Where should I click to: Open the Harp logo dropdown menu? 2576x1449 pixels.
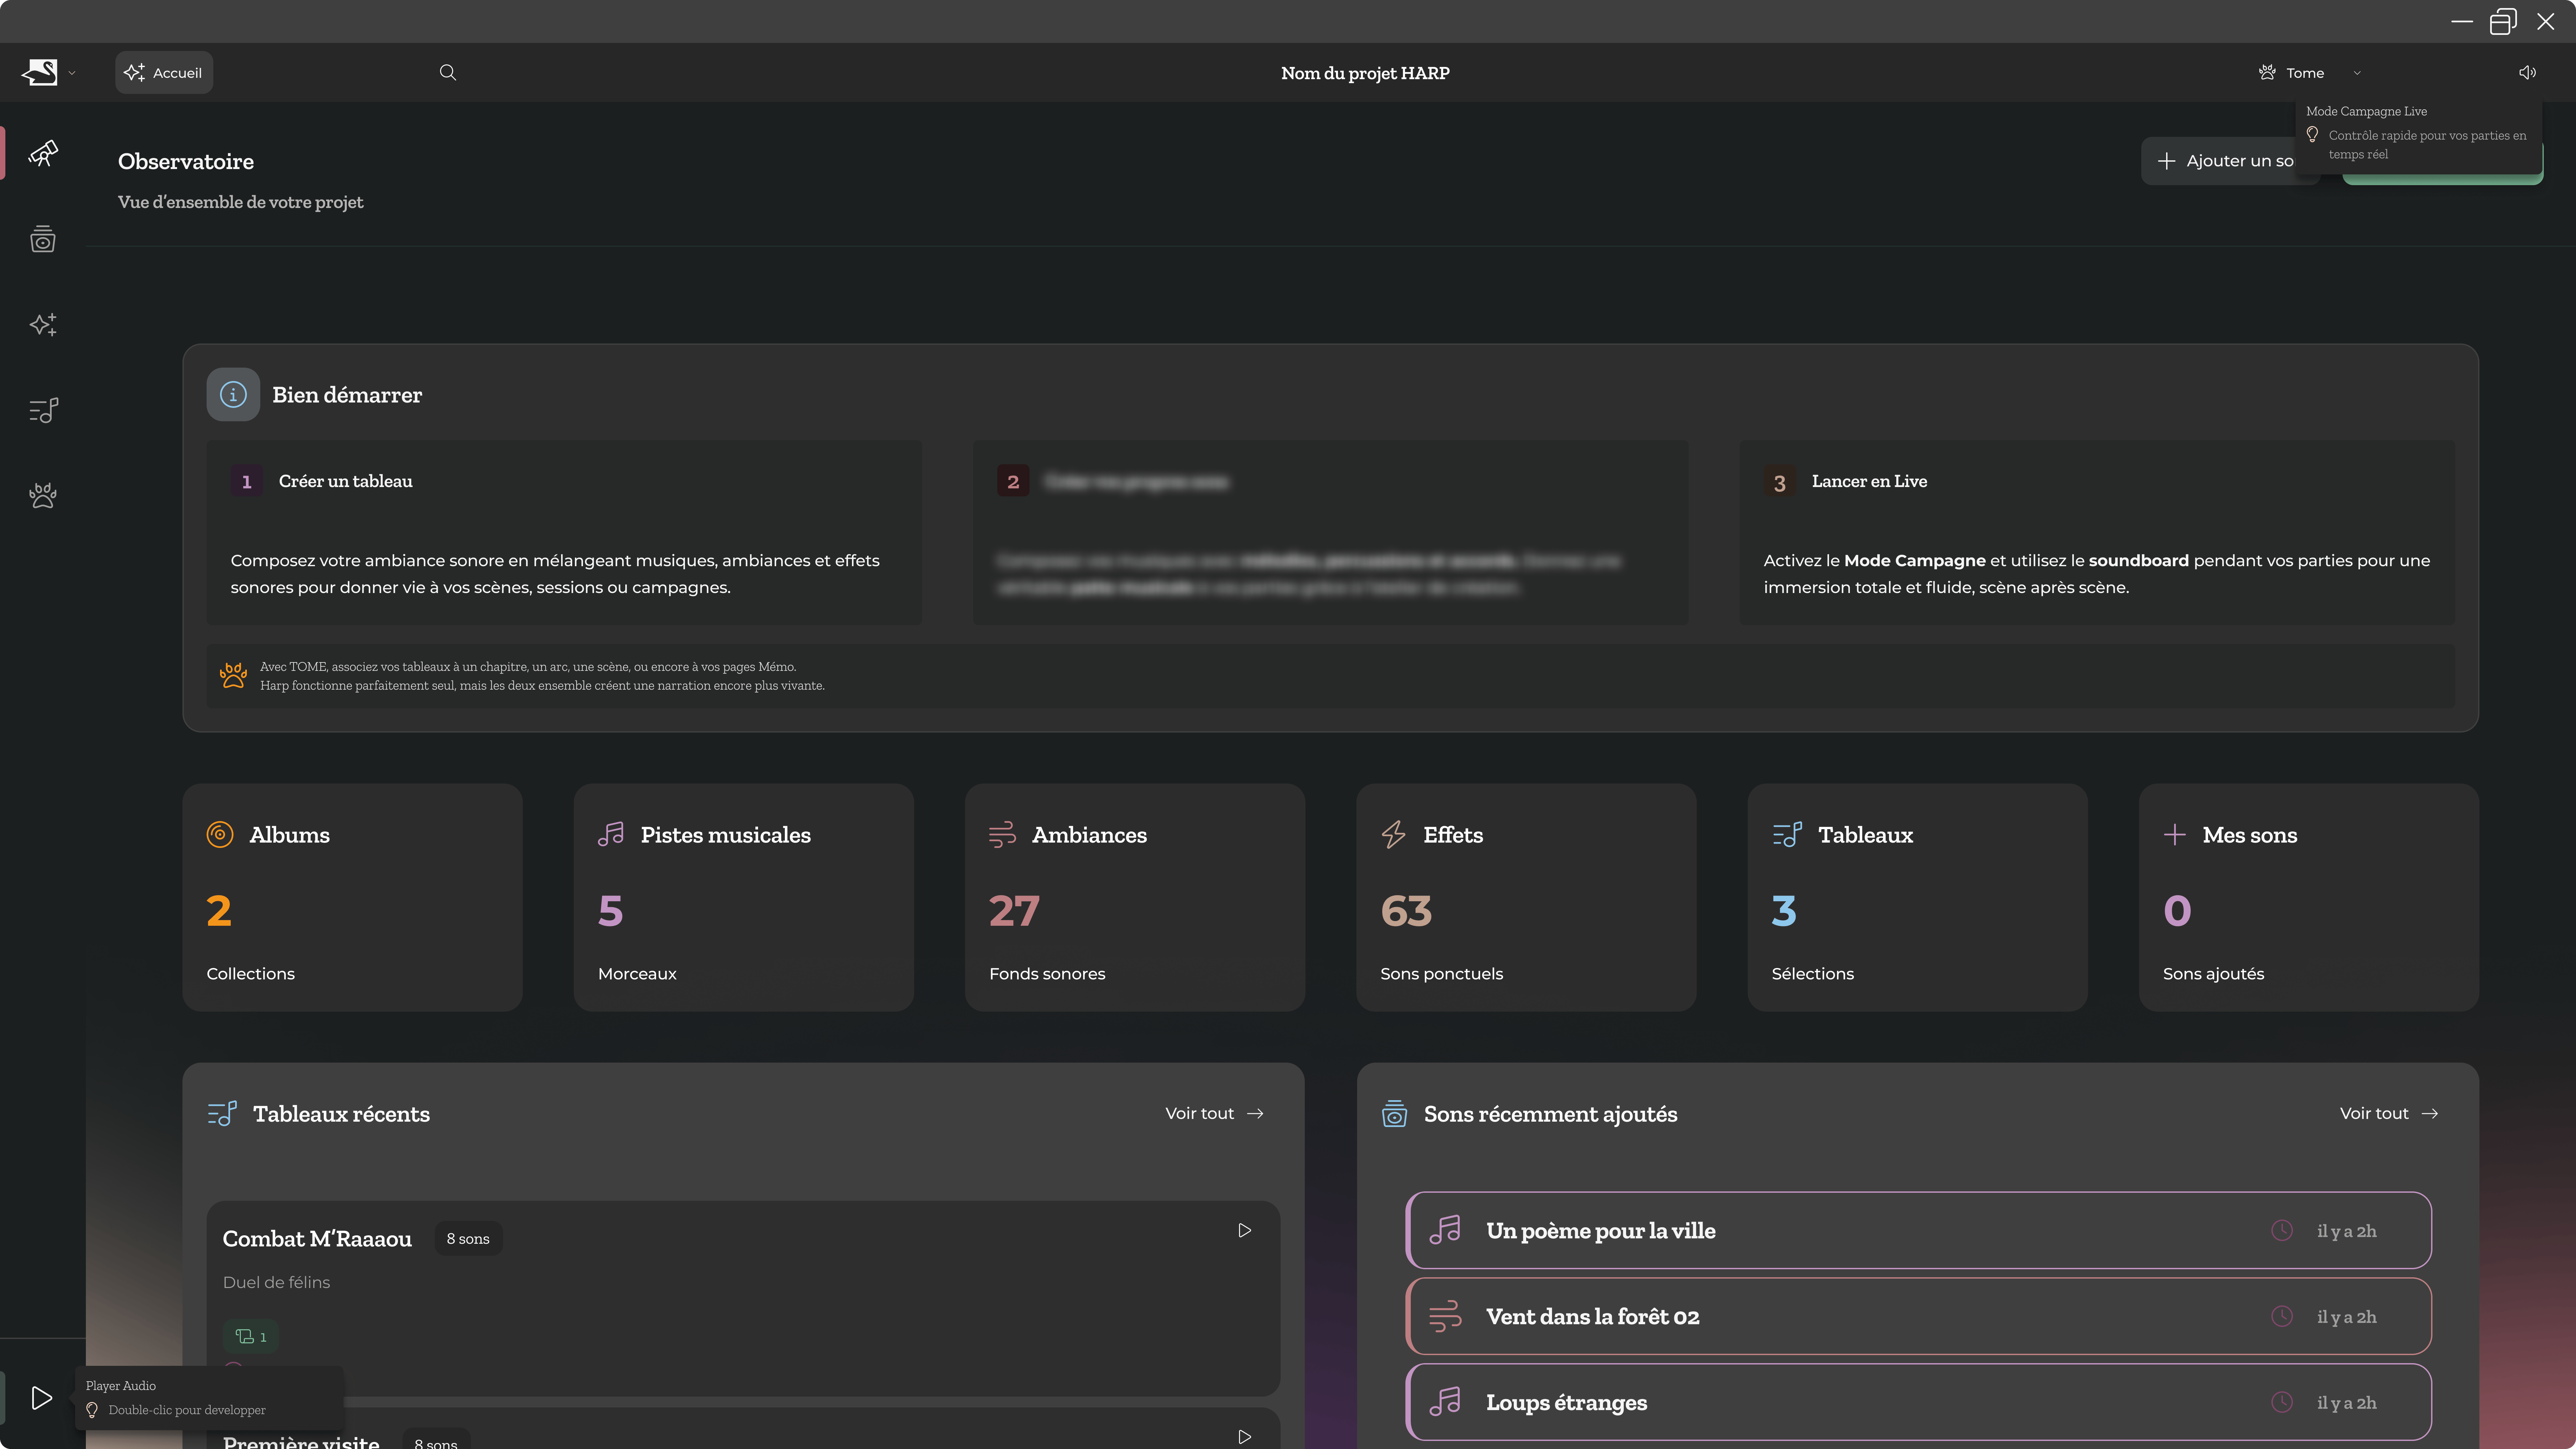click(48, 72)
